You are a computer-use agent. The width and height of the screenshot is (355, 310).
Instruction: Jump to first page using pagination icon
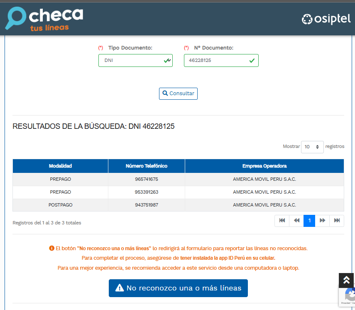point(282,221)
